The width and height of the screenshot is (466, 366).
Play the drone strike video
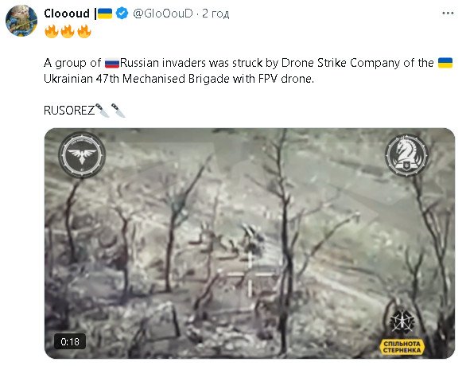(x=250, y=243)
